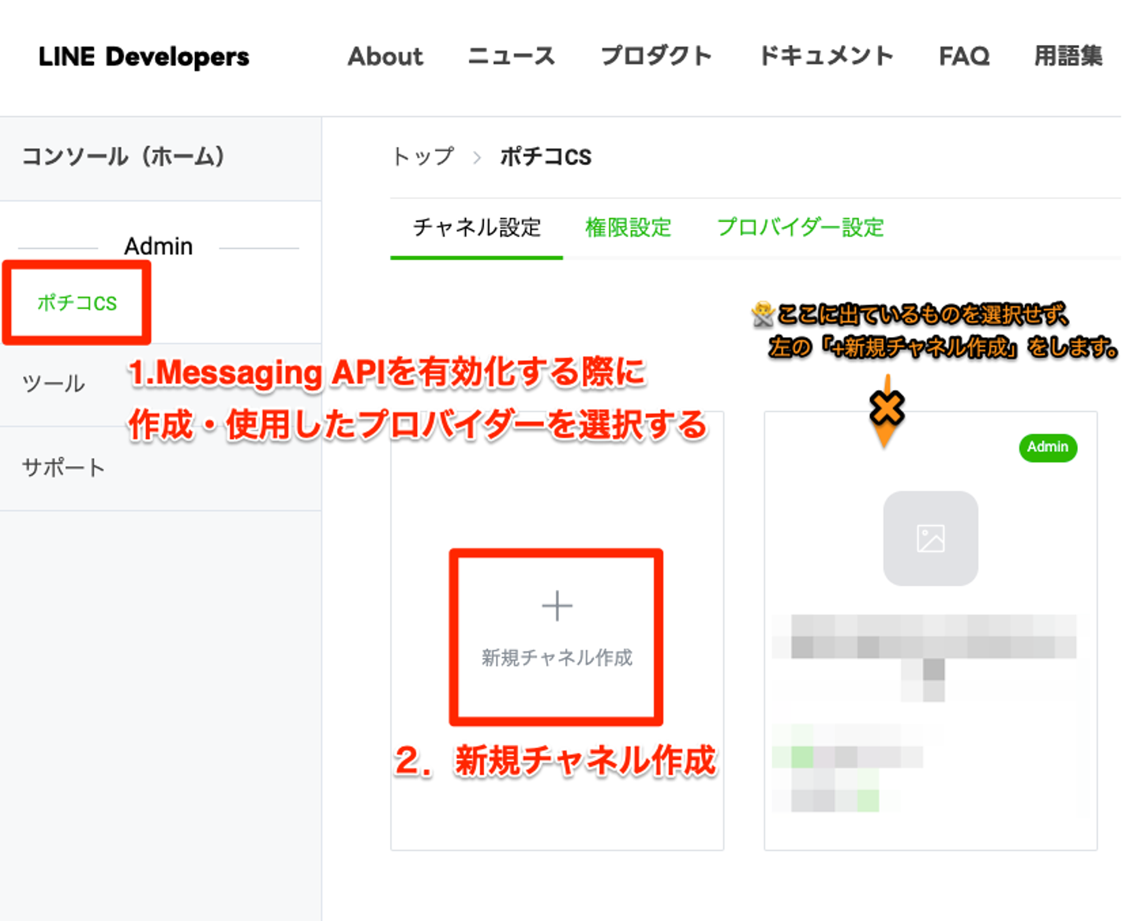Click the 新規チャネル作成 label
This screenshot has width=1137, height=921.
(557, 657)
